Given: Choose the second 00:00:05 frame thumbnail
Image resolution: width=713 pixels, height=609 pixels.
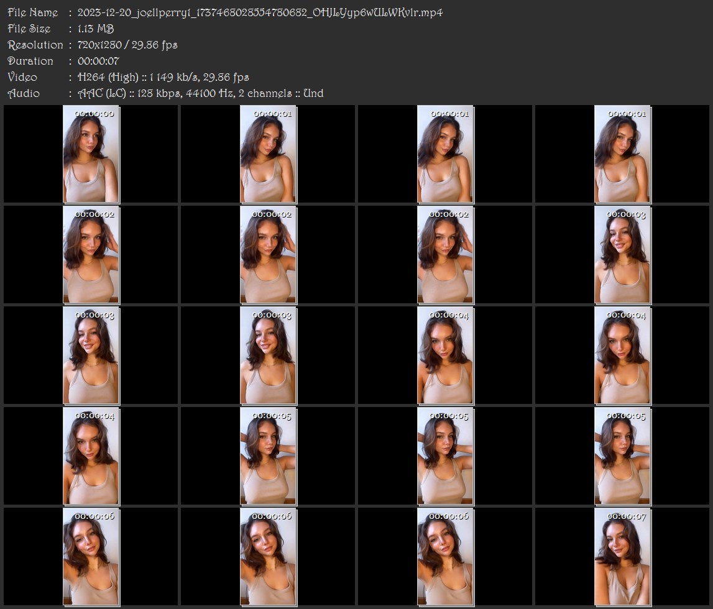Looking at the screenshot, I should tap(445, 456).
